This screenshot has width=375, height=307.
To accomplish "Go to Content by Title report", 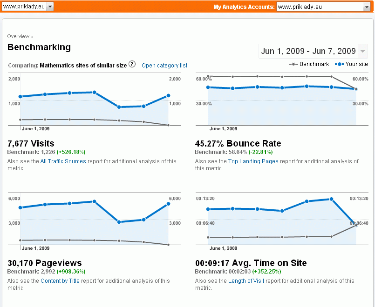I will [60, 281].
